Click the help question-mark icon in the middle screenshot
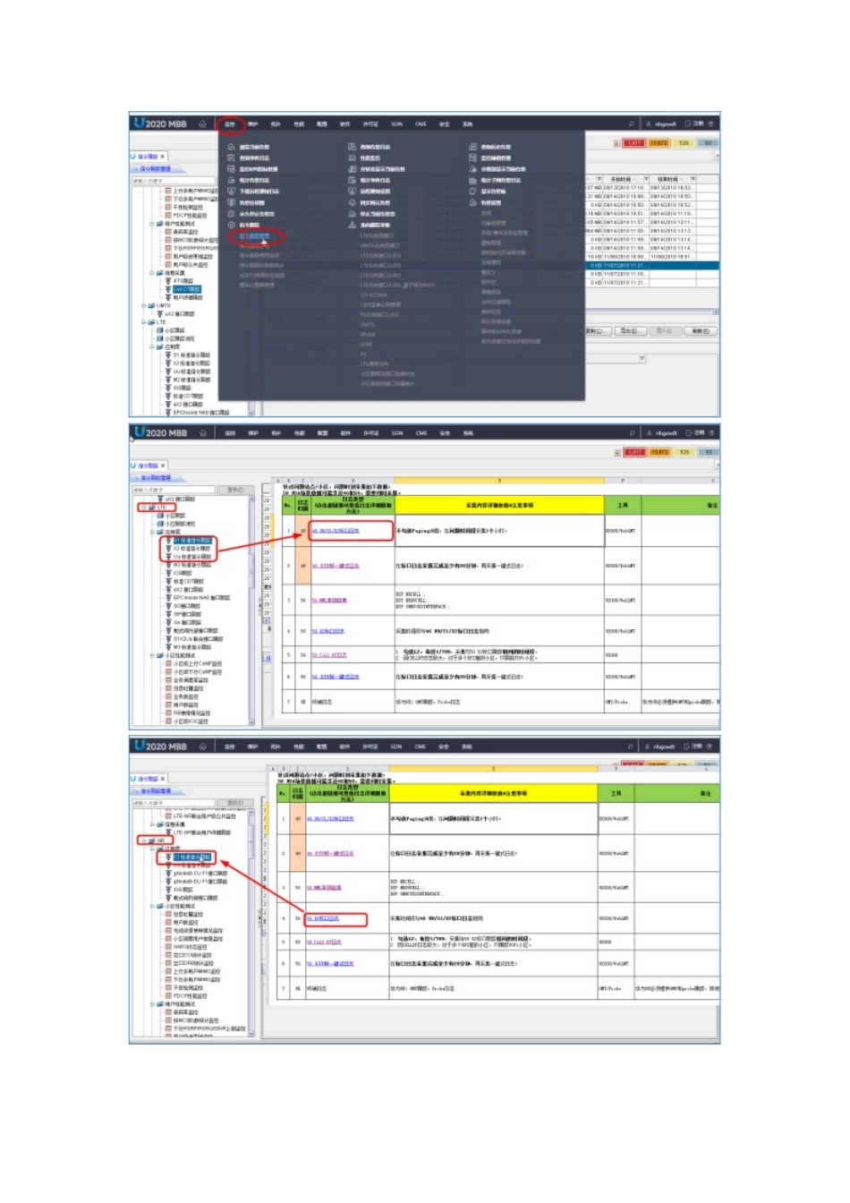 click(x=711, y=433)
